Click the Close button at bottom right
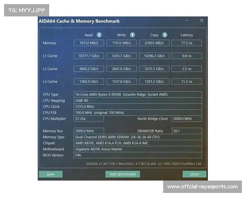This screenshot has width=246, height=197. 194,174
